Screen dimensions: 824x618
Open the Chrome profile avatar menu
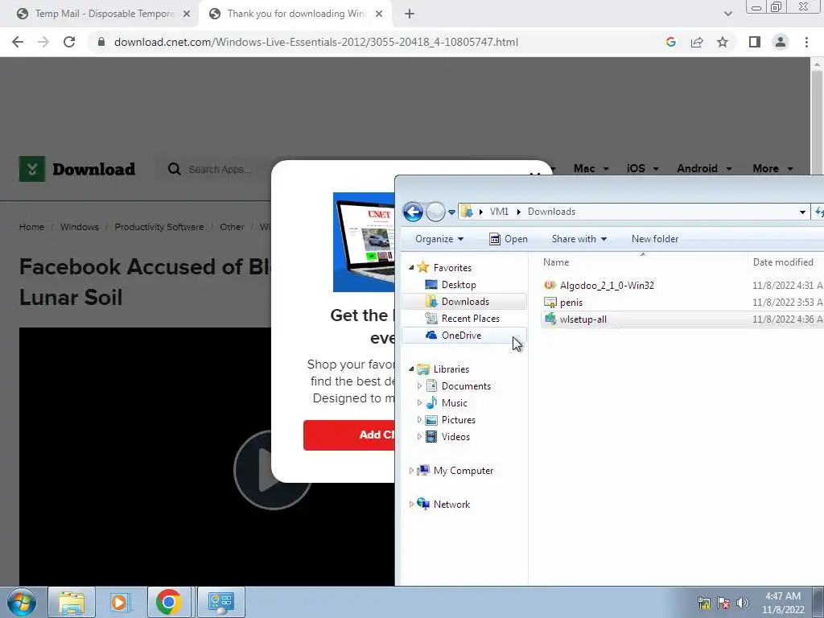[x=781, y=42]
